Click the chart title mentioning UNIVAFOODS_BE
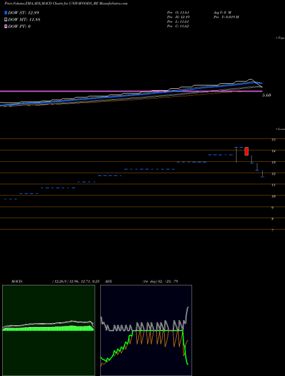Image resolution: width=285 pixels, height=376 pixels. [x=66, y=3]
